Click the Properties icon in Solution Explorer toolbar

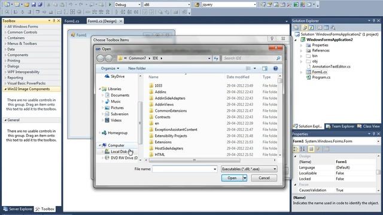coord(296,27)
